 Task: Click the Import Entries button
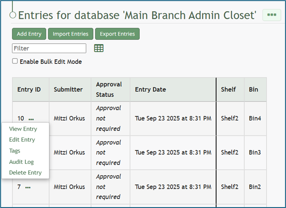[x=71, y=34]
